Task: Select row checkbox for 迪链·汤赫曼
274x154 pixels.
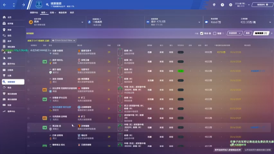Action: 28,80
